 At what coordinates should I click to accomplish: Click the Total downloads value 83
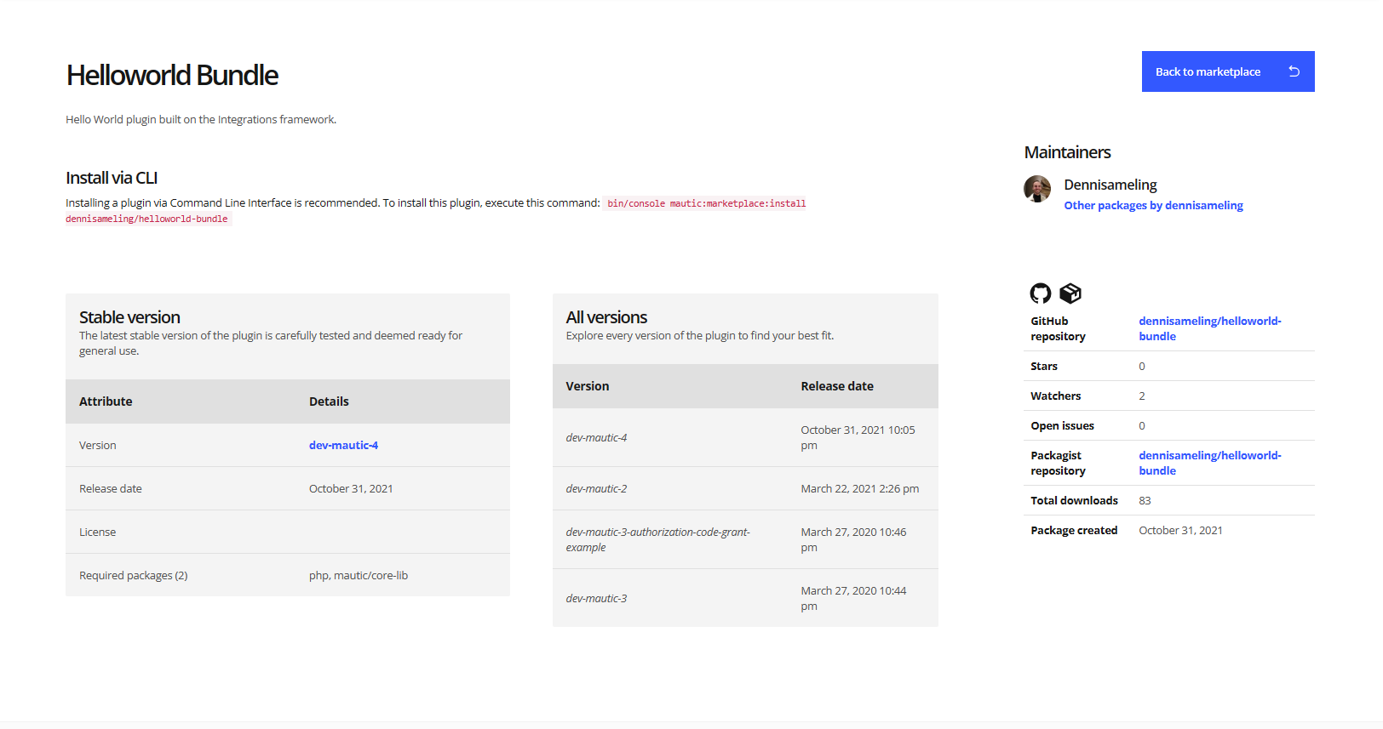(x=1145, y=501)
